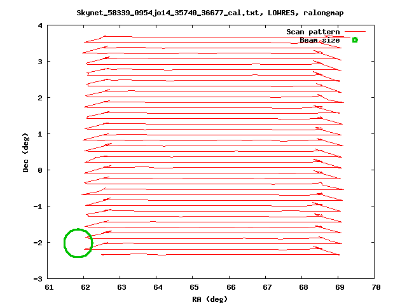Click the y-axis tick label 3
The width and height of the screenshot is (407, 305).
pyautogui.click(x=40, y=62)
